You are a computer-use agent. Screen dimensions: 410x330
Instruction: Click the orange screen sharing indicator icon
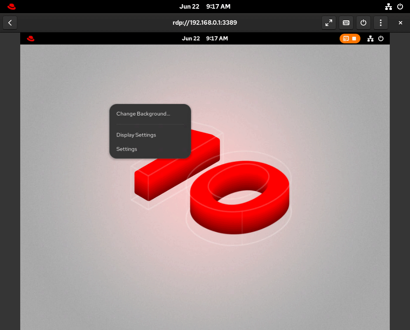point(346,39)
